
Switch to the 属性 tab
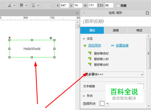pyautogui.click(x=92, y=30)
